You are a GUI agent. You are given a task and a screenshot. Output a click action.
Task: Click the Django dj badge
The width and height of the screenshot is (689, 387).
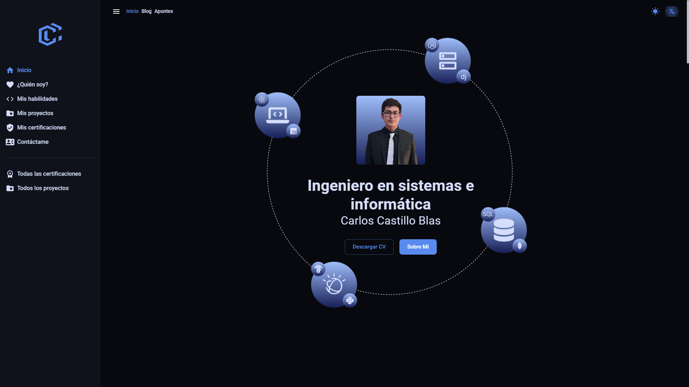pyautogui.click(x=464, y=77)
